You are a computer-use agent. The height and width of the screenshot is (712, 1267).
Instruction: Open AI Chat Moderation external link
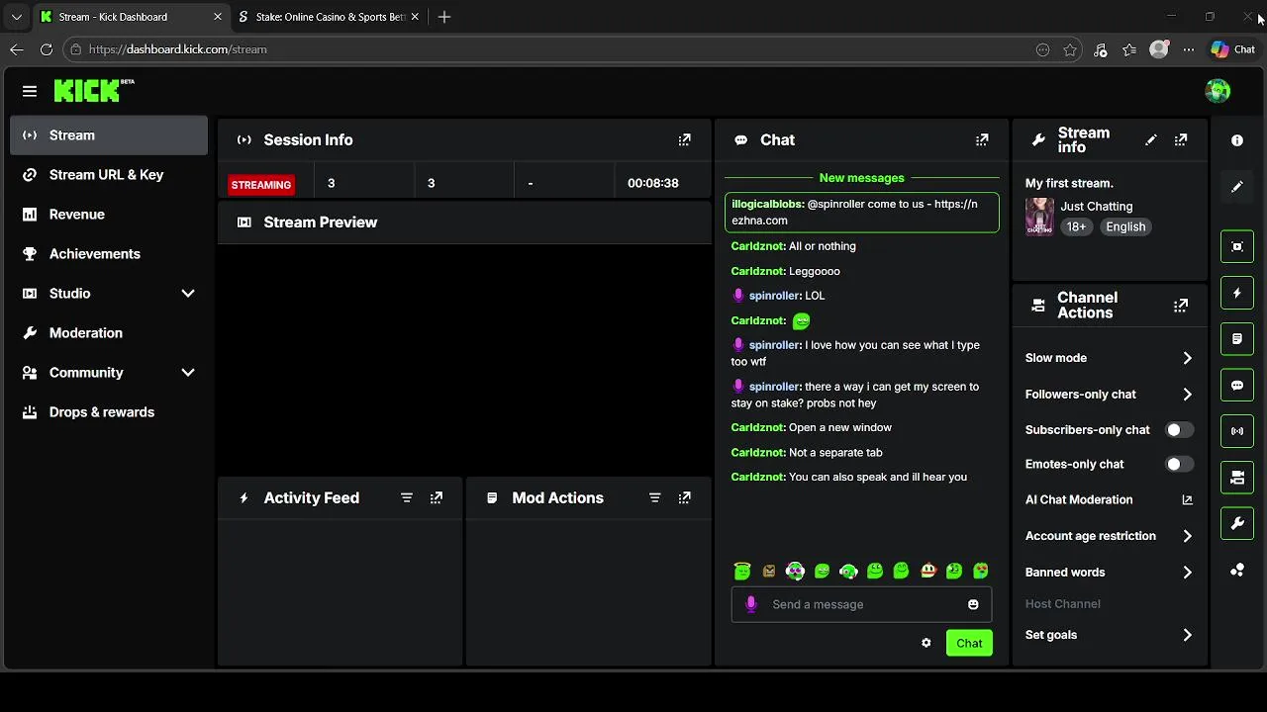[1110, 500]
